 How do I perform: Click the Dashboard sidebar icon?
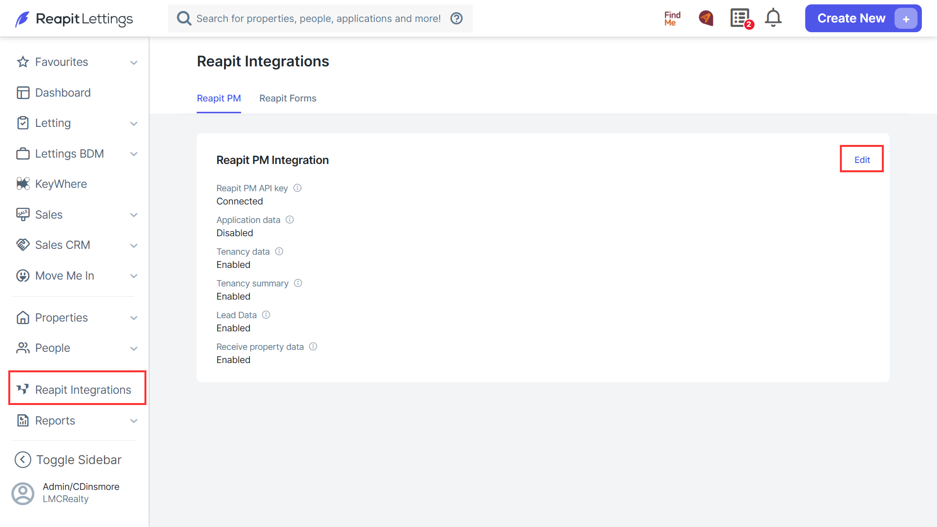(23, 93)
